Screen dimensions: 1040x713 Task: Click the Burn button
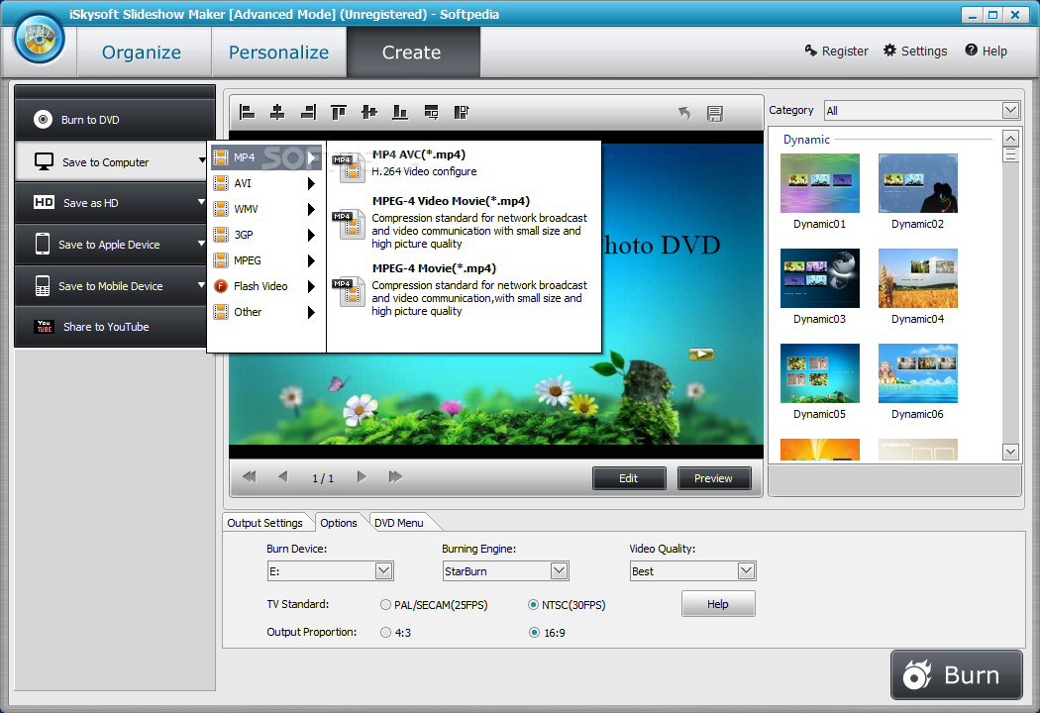pos(956,675)
